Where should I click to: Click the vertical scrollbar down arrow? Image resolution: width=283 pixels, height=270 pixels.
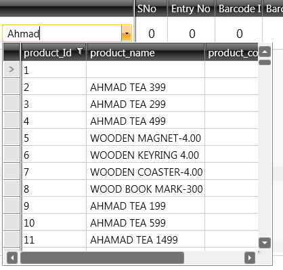265,243
